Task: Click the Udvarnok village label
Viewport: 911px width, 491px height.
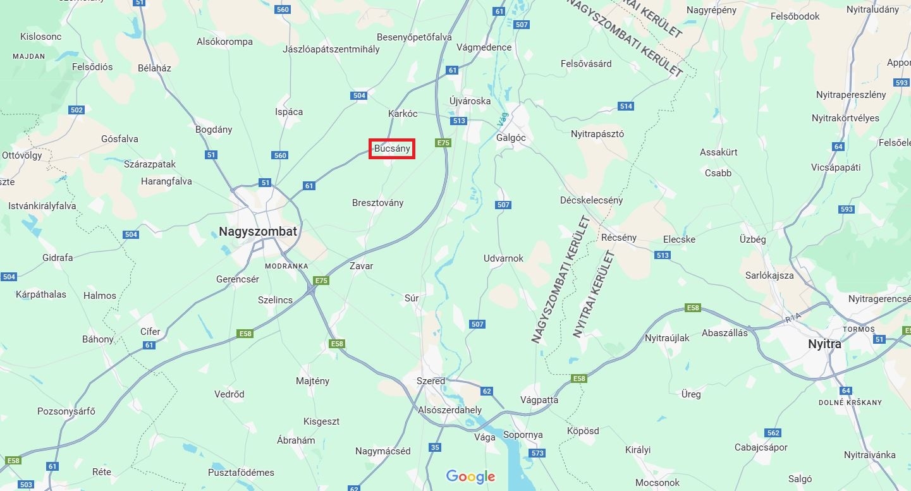Action: tap(503, 258)
